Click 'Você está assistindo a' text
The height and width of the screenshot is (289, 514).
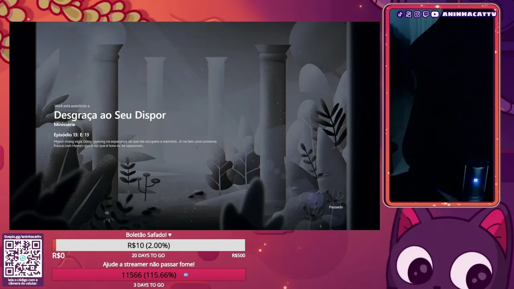72,106
